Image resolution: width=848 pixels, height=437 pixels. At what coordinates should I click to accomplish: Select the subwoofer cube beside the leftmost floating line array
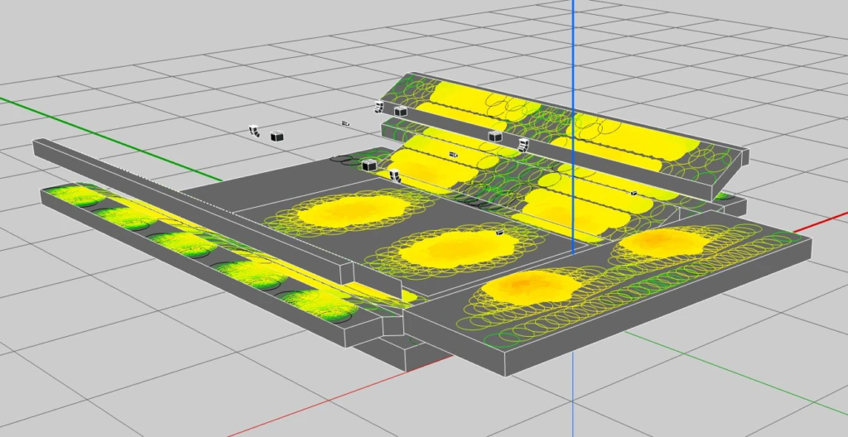pos(277,136)
